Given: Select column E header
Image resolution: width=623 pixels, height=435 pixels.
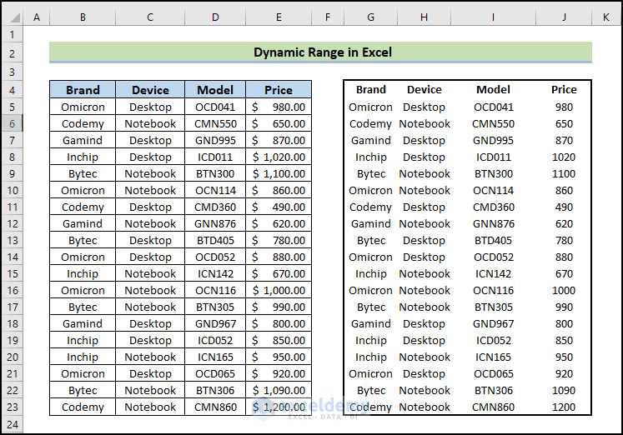Looking at the screenshot, I should [279, 17].
